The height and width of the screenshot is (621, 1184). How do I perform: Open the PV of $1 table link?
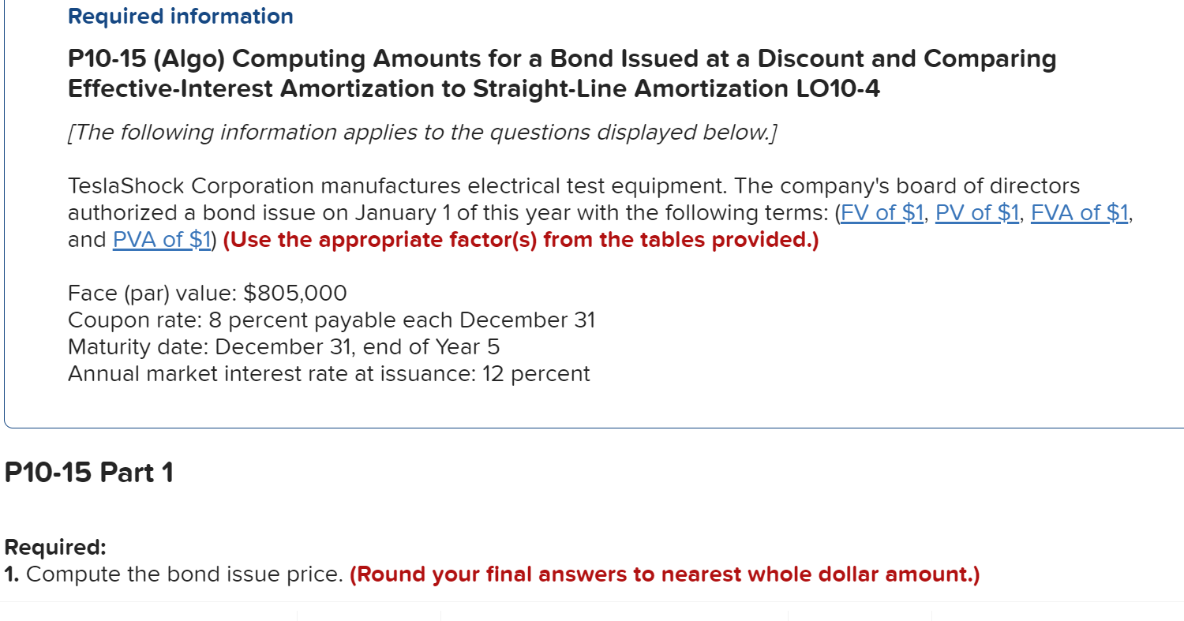pyautogui.click(x=976, y=213)
